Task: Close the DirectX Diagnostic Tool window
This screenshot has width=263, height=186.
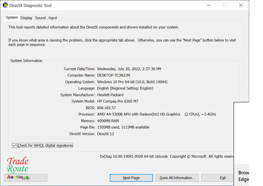Action: click(x=241, y=5)
